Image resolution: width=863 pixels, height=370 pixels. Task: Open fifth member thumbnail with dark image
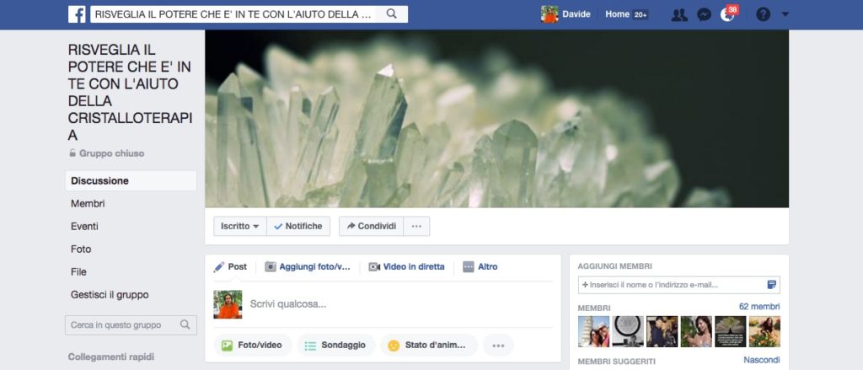coord(731,331)
